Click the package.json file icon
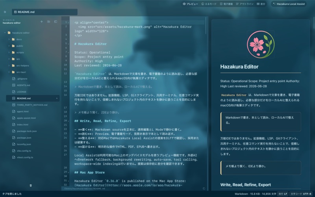This screenshot has height=197, width=315. click(x=14, y=138)
